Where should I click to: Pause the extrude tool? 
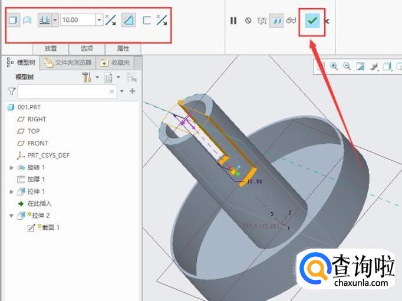[233, 21]
